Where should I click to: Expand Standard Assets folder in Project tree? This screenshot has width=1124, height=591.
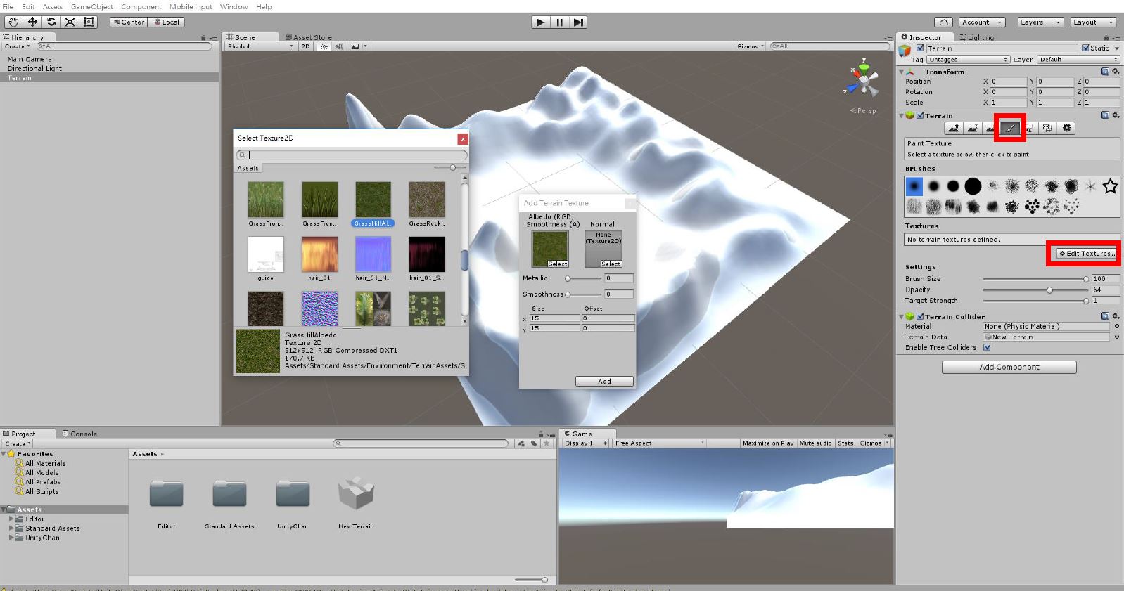[11, 528]
